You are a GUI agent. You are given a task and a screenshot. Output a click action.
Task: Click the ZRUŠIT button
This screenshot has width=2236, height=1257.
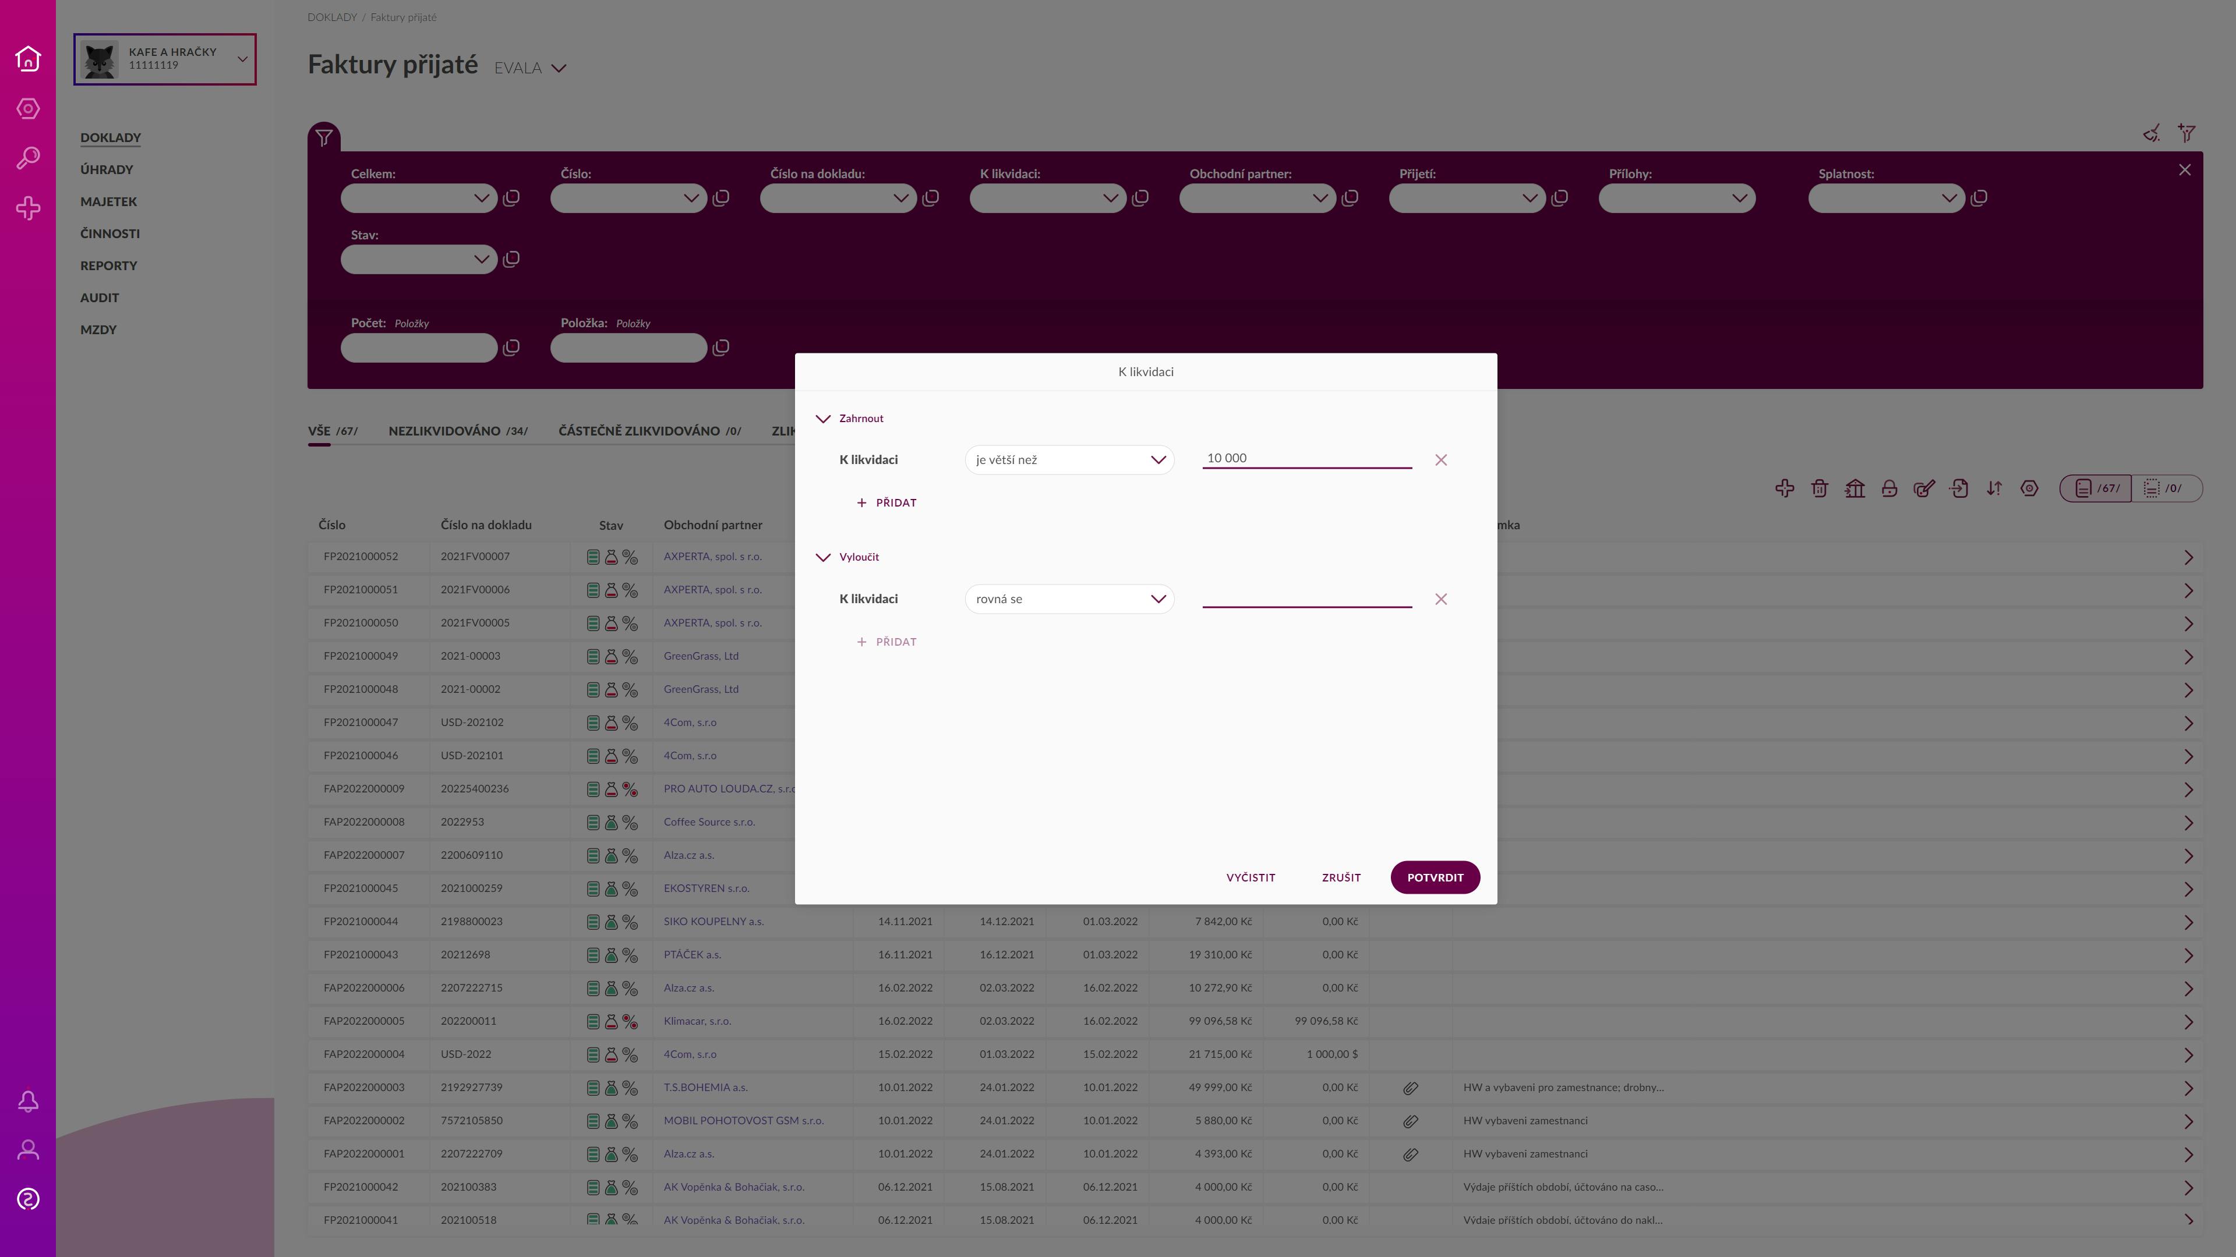pos(1341,877)
